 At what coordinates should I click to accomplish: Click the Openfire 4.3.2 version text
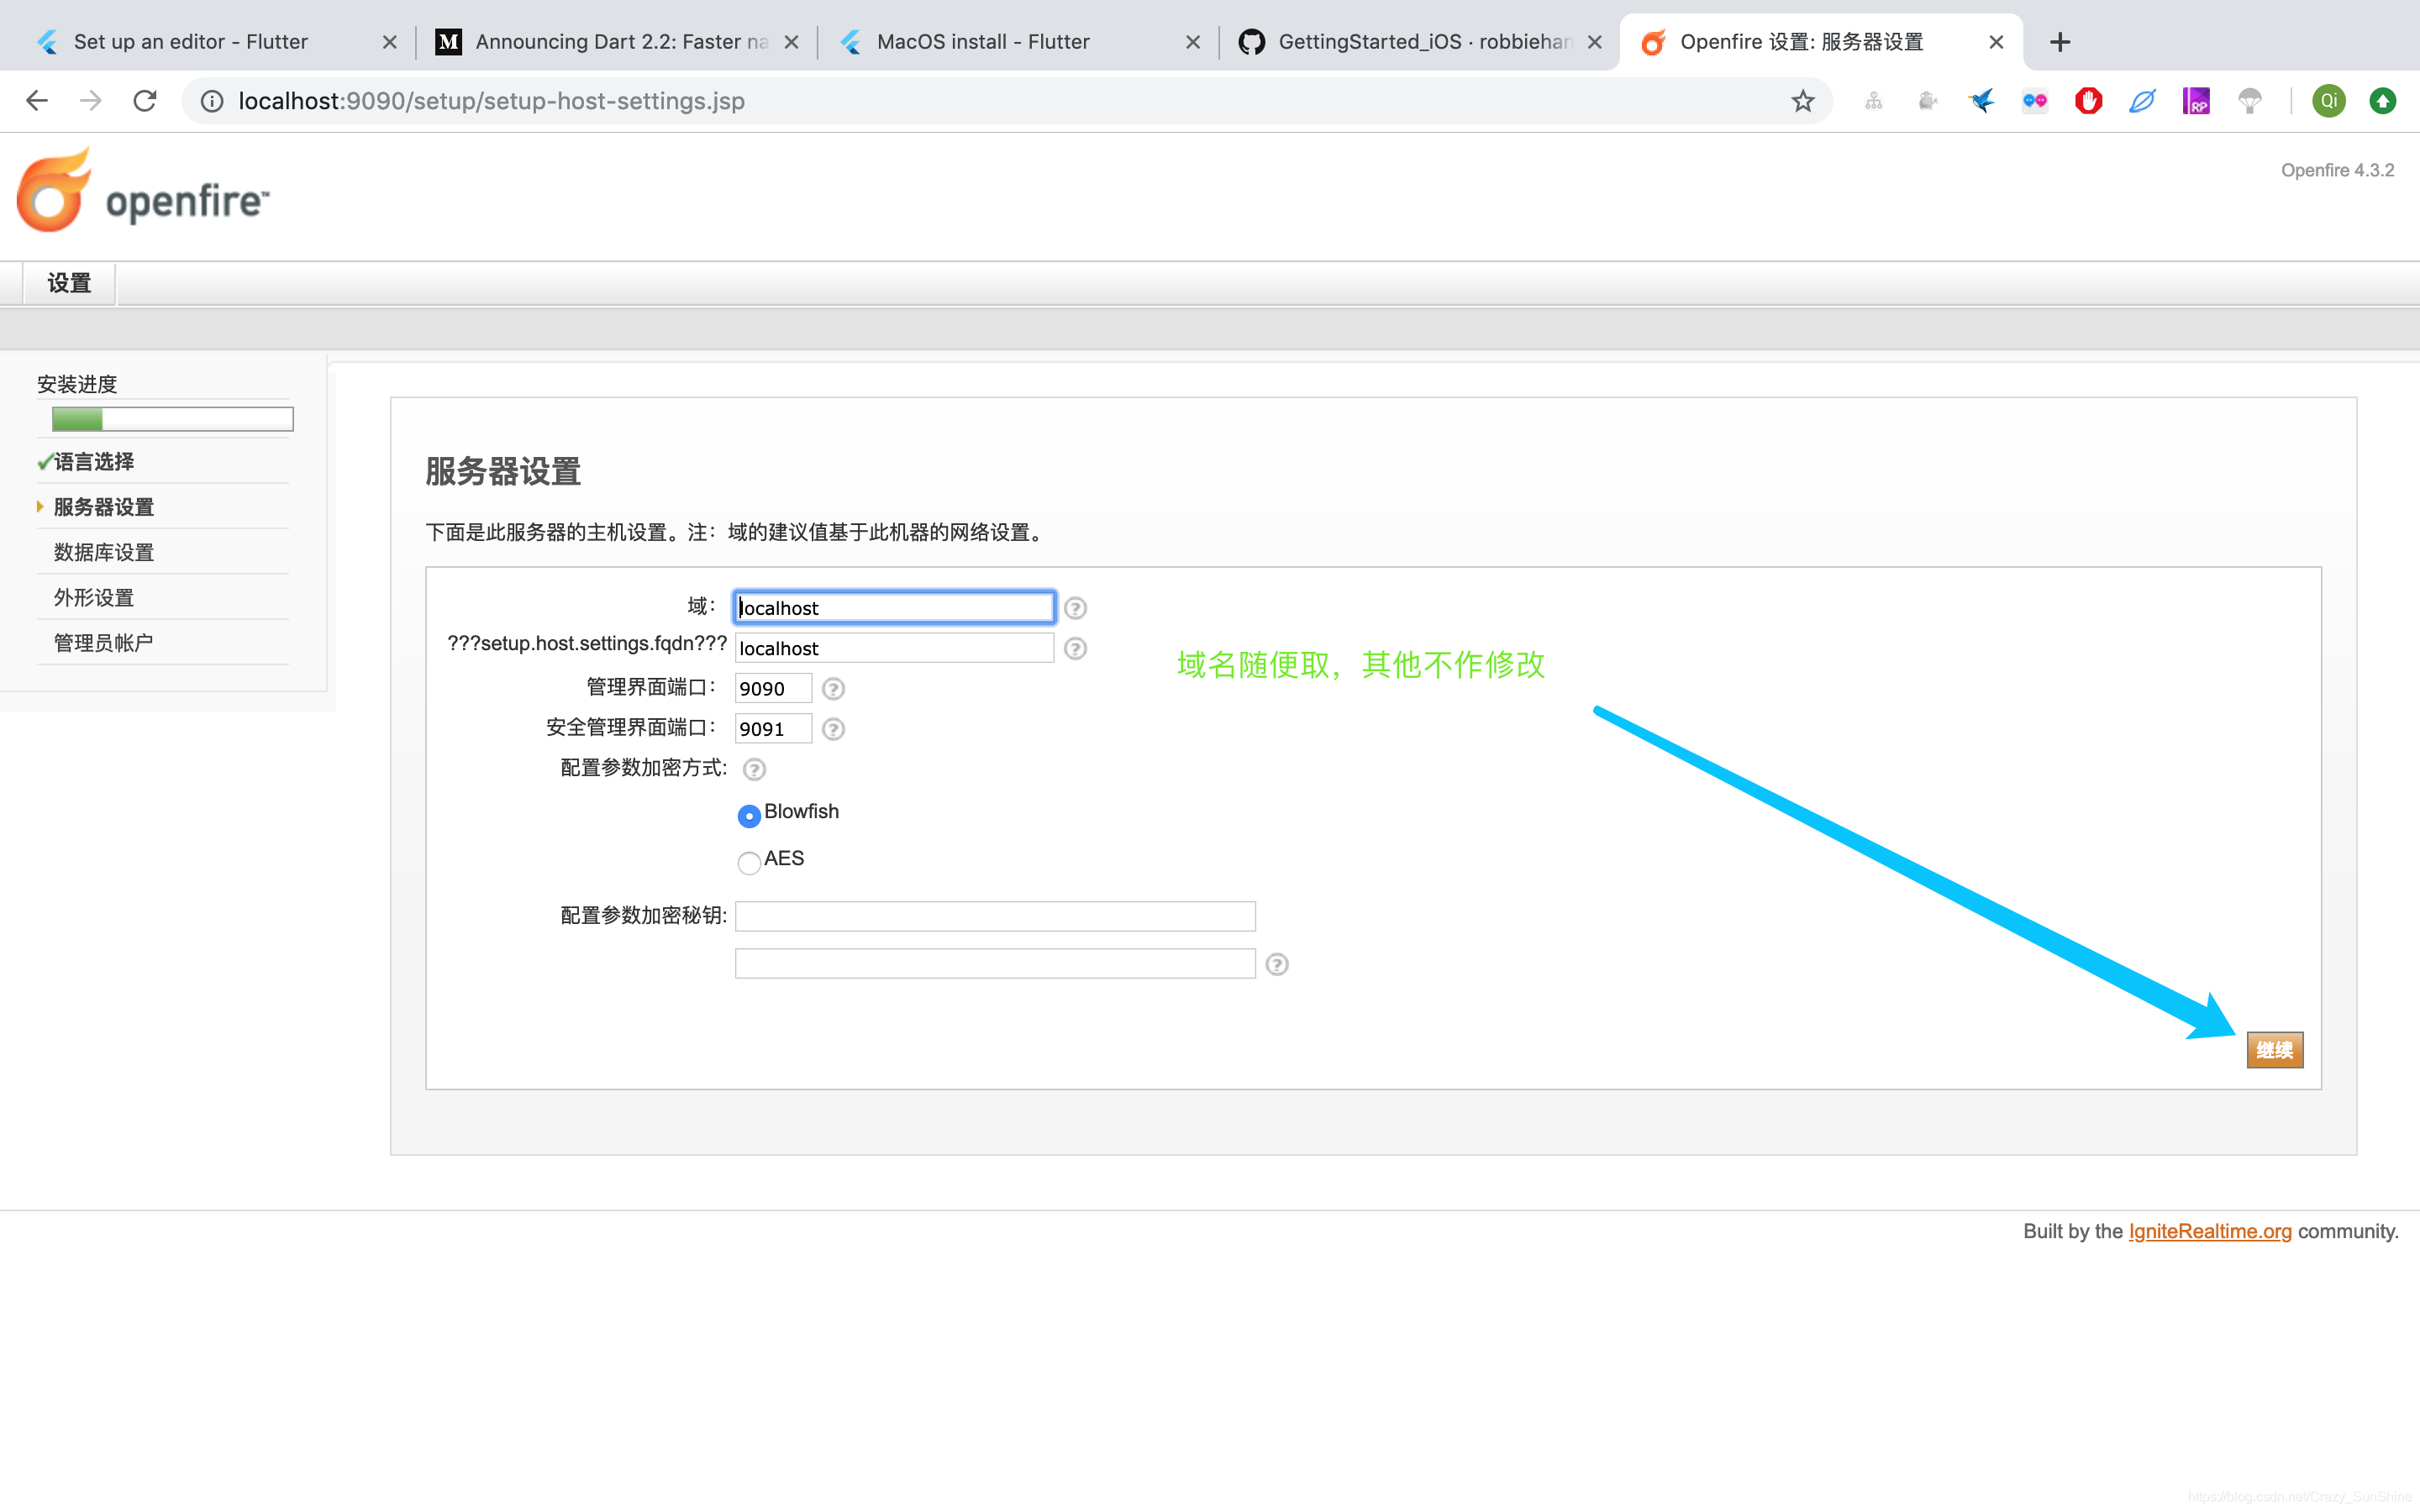2337,170
